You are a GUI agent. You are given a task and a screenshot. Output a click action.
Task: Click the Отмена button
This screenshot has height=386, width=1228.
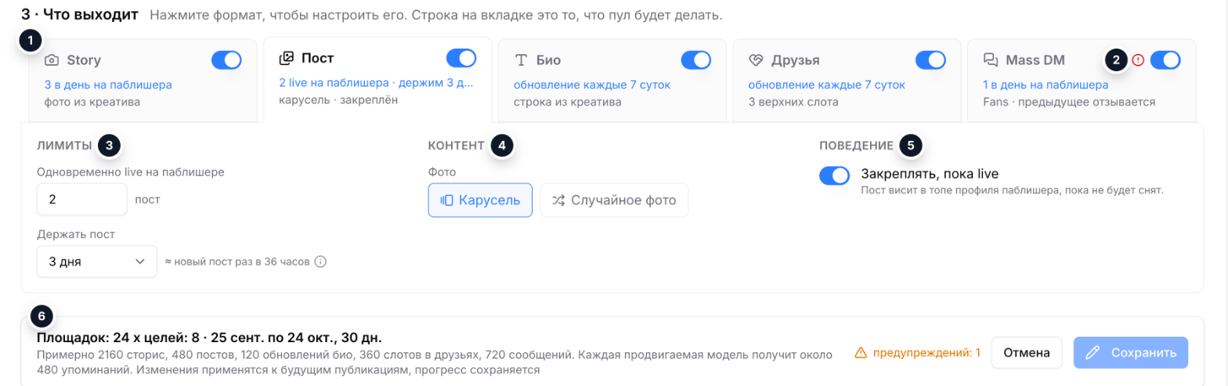pos(1027,352)
